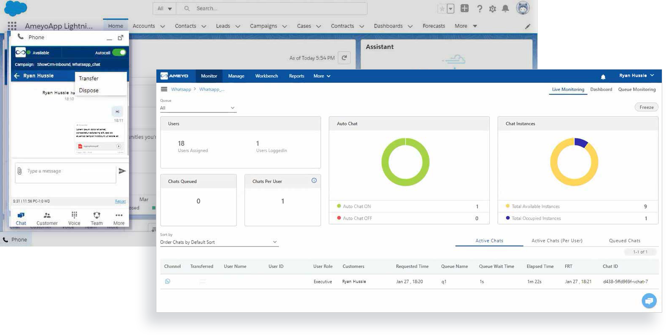Open the All search scope dropdown
This screenshot has width=666, height=335.
pos(164,8)
